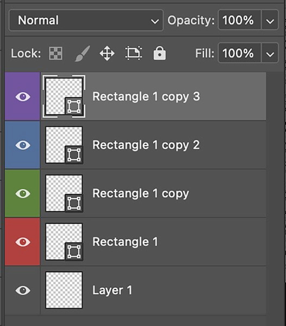Image resolution: width=286 pixels, height=326 pixels.
Task: Expand the Opacity slider dropdown arrow
Action: (270, 21)
